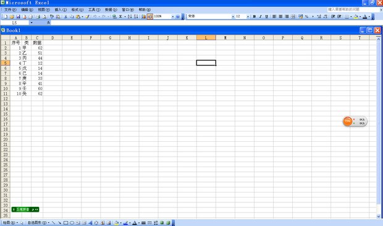Open the Borders dropdown arrow

(351, 16)
